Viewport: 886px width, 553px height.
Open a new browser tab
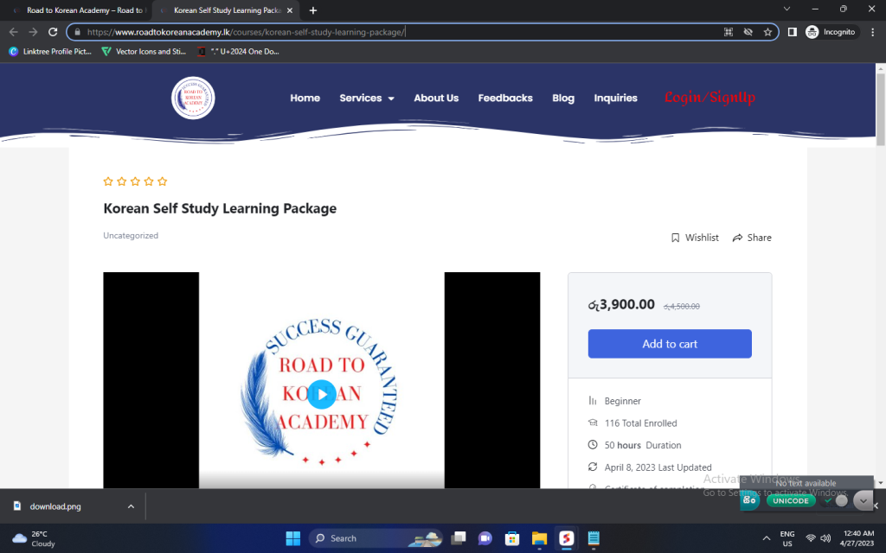313,10
